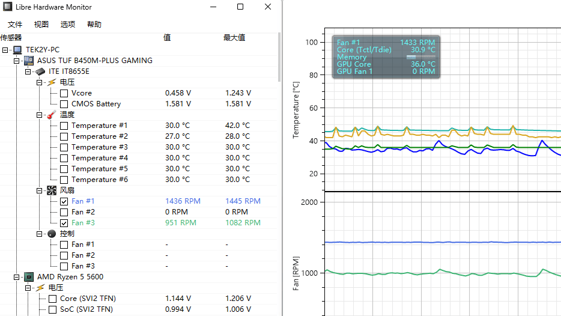This screenshot has height=316, width=561.
Task: Click the ITE IT8655E chip icon
Action: (40, 71)
